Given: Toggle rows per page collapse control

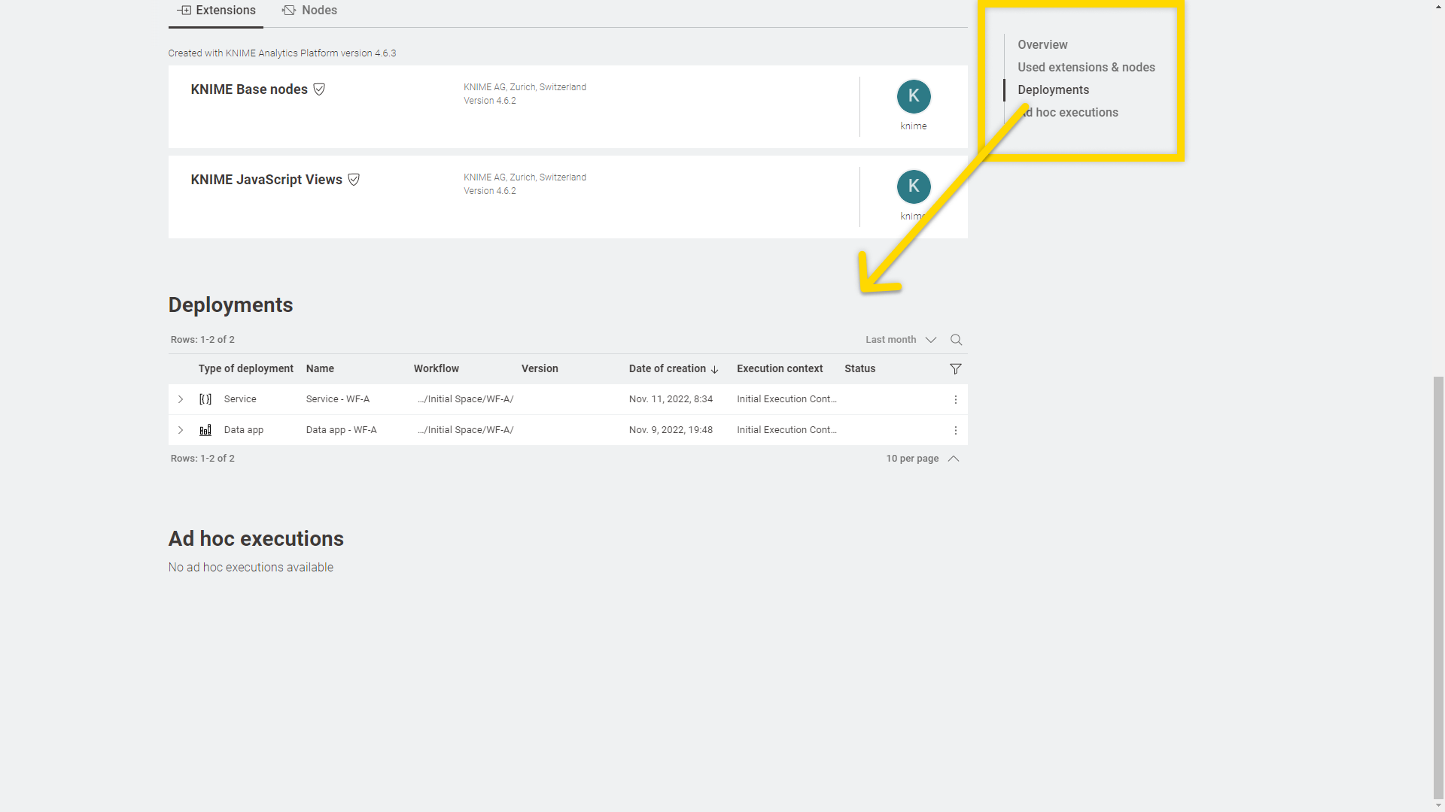Looking at the screenshot, I should tap(953, 458).
